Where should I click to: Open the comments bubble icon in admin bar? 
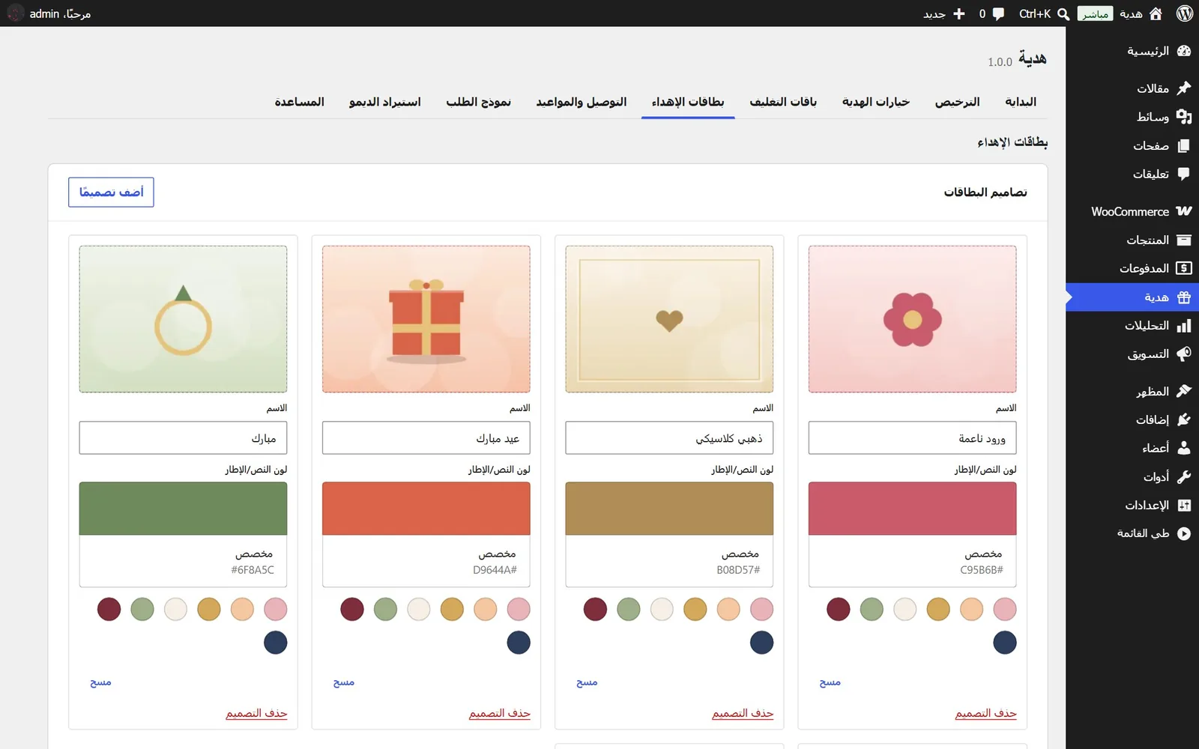(998, 13)
